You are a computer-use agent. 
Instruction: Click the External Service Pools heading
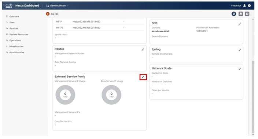point(70,77)
